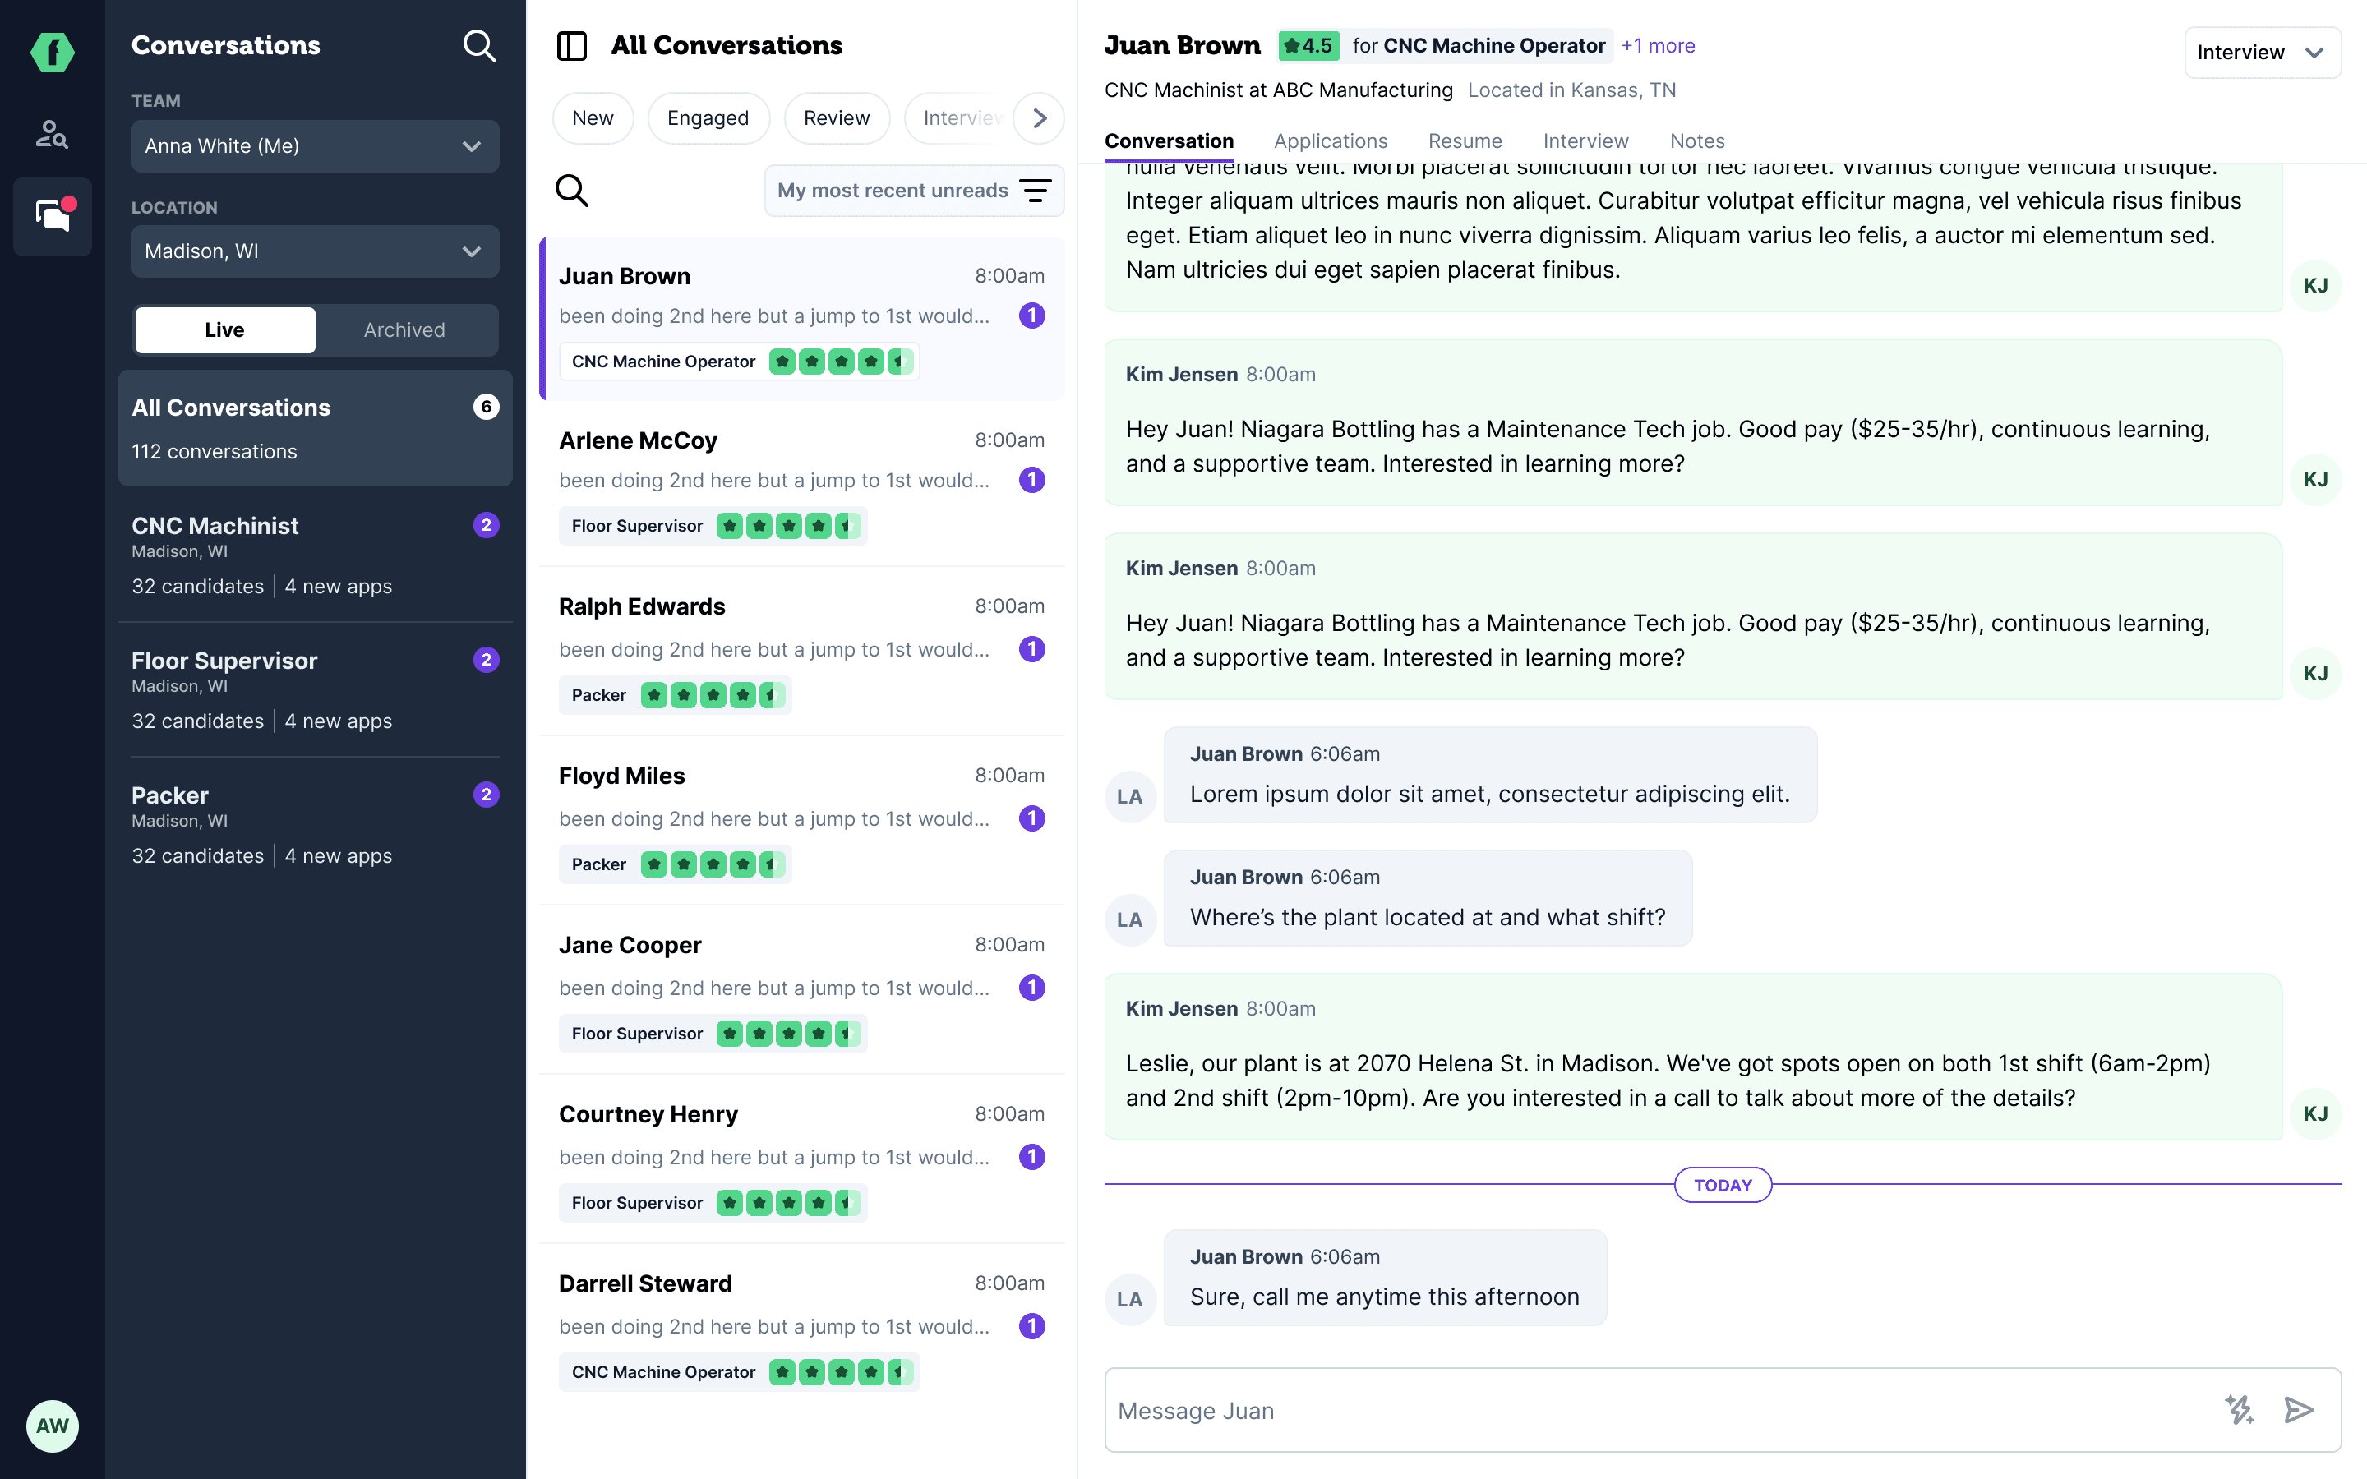Click the AI sparkle compose icon
Viewport: 2367px width, 1479px height.
pyautogui.click(x=2239, y=1409)
